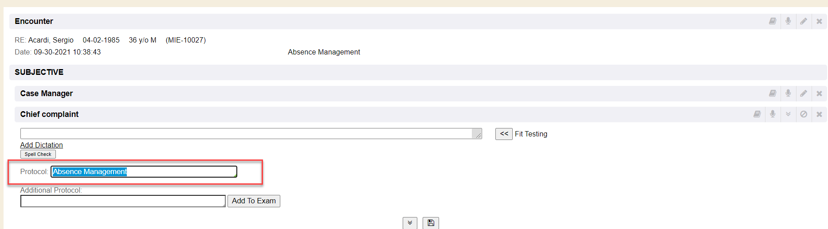Click the pencil edit icon in Encounter header
This screenshot has width=828, height=229.
(804, 21)
